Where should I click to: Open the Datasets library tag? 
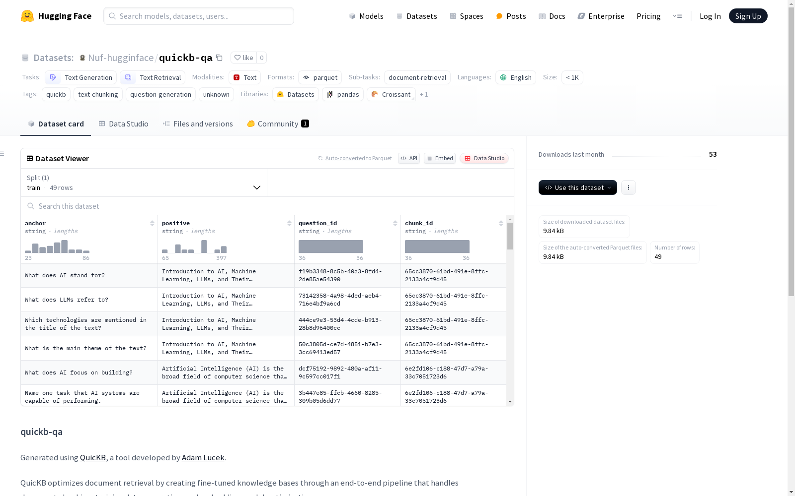tap(296, 94)
